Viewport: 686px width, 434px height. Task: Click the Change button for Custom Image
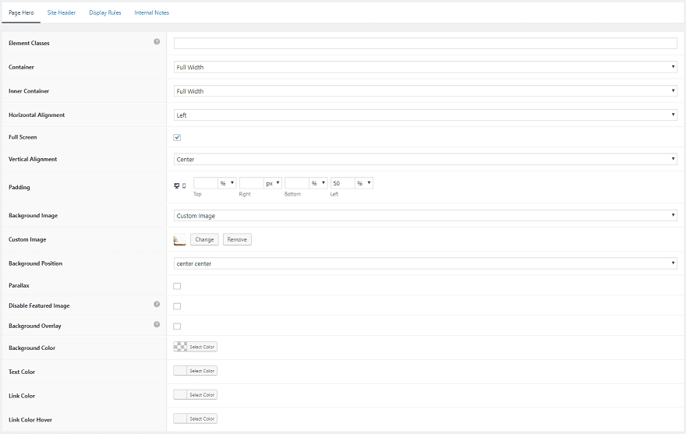(204, 240)
